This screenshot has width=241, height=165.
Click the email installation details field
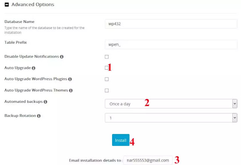pyautogui.click(x=148, y=160)
